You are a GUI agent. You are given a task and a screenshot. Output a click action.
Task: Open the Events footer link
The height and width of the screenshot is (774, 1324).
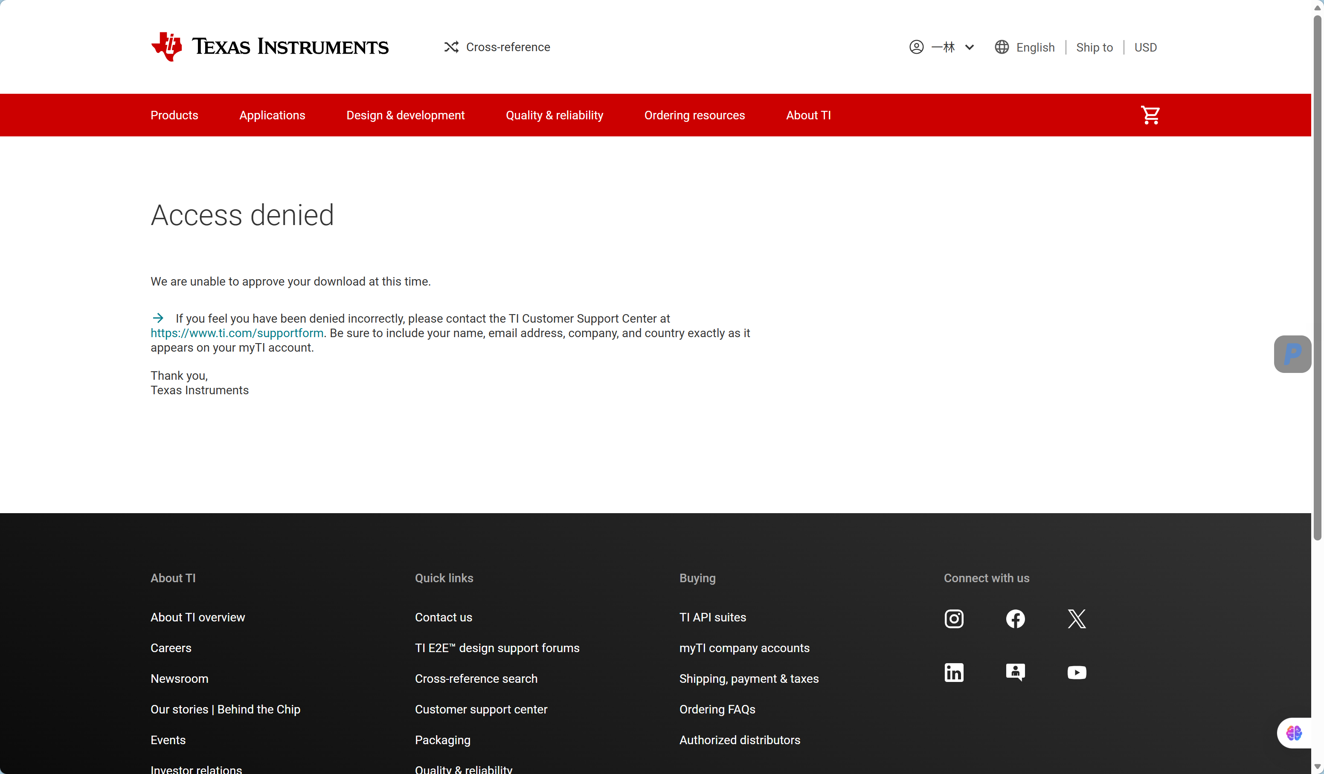coord(168,740)
